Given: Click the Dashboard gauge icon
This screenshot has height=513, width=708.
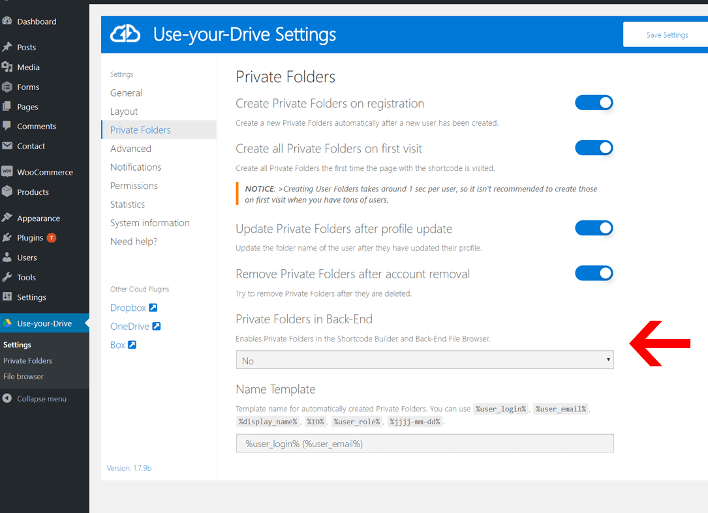Looking at the screenshot, I should [x=7, y=21].
